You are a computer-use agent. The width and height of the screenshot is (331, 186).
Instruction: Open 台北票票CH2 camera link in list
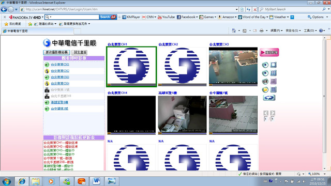tap(60, 71)
